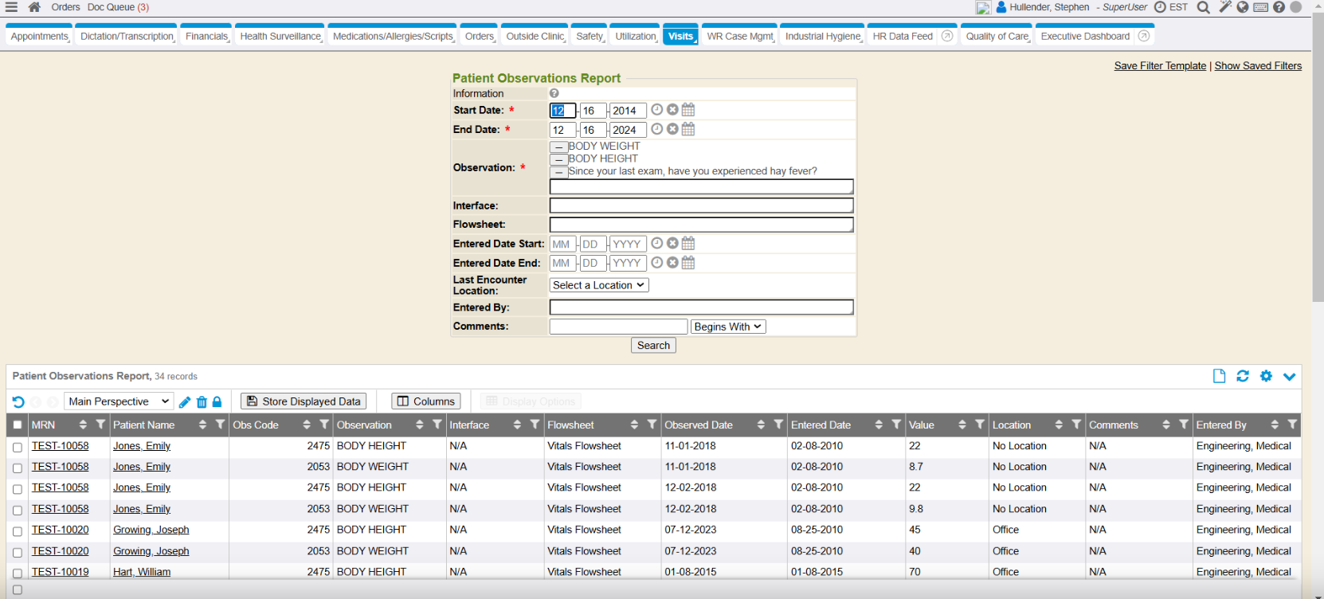Check the select-all checkbox in table header
This screenshot has width=1324, height=599.
tap(18, 425)
